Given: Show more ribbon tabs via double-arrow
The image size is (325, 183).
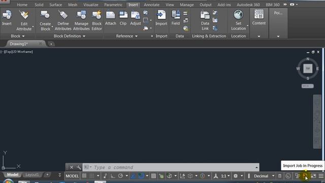Looking at the screenshot, I should (x=285, y=5).
